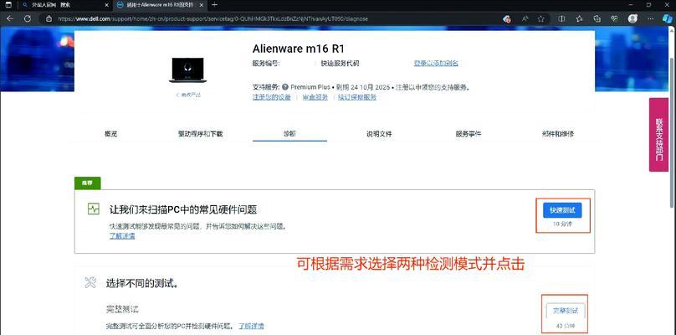Open the browser profile avatar

632,19
